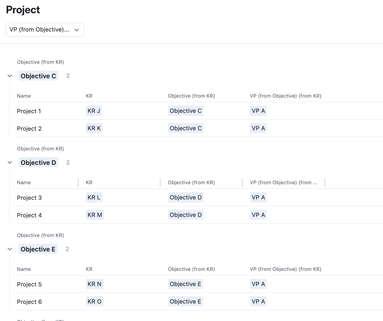The image size is (383, 321).
Task: Click the Objective D group header tag
Action: (38, 163)
